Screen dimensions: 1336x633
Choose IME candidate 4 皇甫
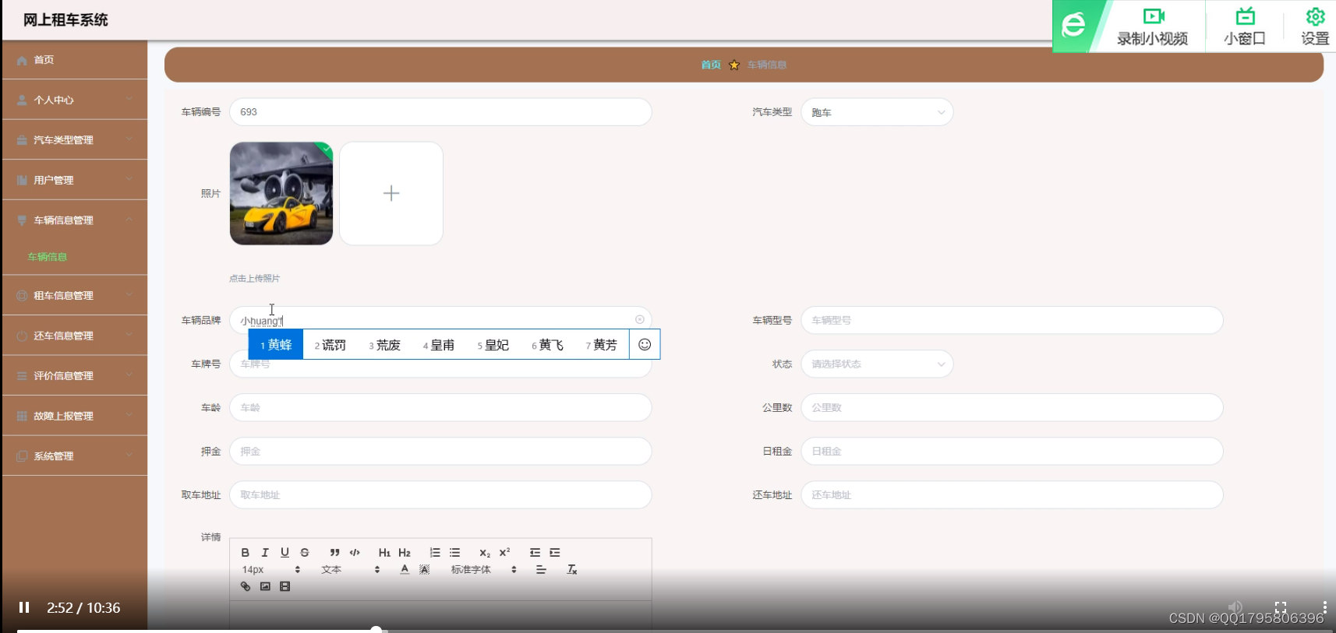(x=439, y=345)
